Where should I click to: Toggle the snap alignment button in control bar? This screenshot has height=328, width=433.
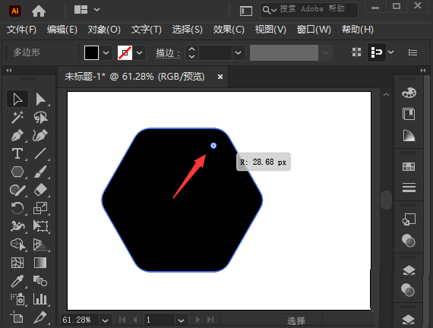click(377, 52)
